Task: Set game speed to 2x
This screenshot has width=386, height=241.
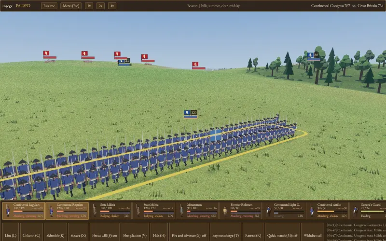Action: tap(100, 6)
